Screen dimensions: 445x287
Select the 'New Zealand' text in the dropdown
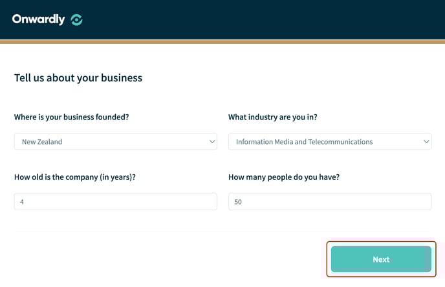[42, 142]
